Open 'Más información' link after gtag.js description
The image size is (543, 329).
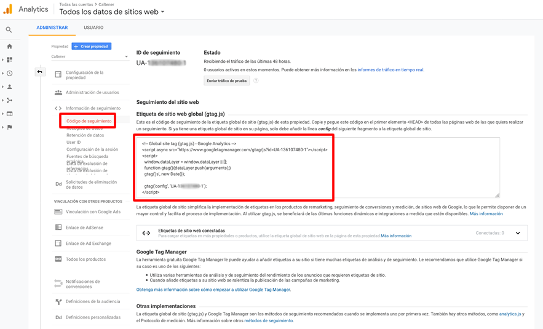click(486, 213)
